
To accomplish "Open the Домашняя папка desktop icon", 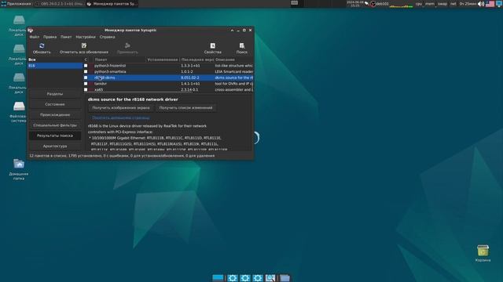I will (19, 169).
